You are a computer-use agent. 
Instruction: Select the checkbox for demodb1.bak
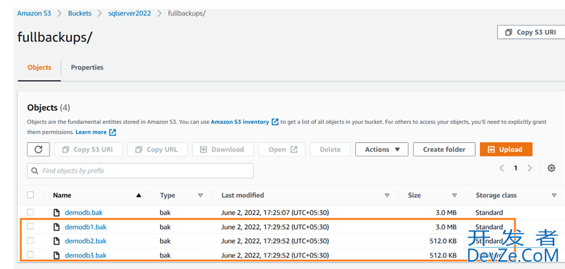30,226
